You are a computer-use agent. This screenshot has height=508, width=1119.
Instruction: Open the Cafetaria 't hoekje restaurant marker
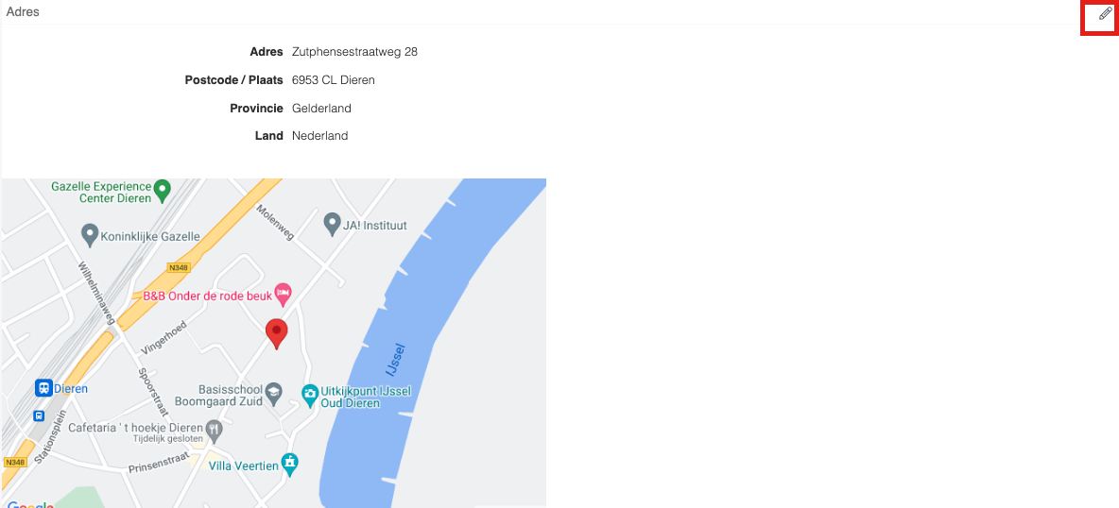coord(215,429)
